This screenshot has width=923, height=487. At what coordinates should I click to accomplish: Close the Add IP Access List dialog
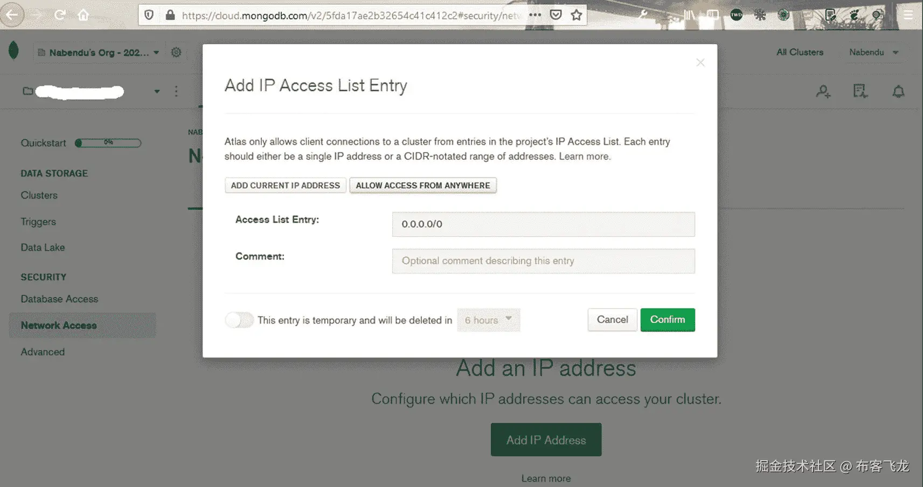(700, 62)
